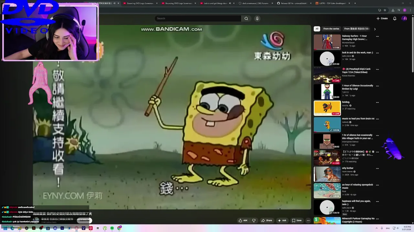Open a new browser tab with plus
The width and height of the screenshot is (414, 232).
(x=355, y=3)
